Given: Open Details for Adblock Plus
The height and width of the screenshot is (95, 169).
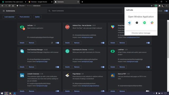Looking at the screenshot, I should 67,43.
